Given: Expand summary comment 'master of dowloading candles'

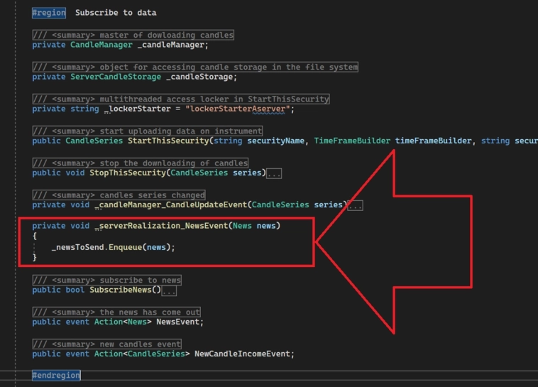Looking at the screenshot, I should [x=133, y=35].
